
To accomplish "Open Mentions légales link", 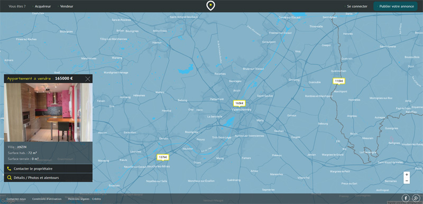I will click(x=78, y=199).
